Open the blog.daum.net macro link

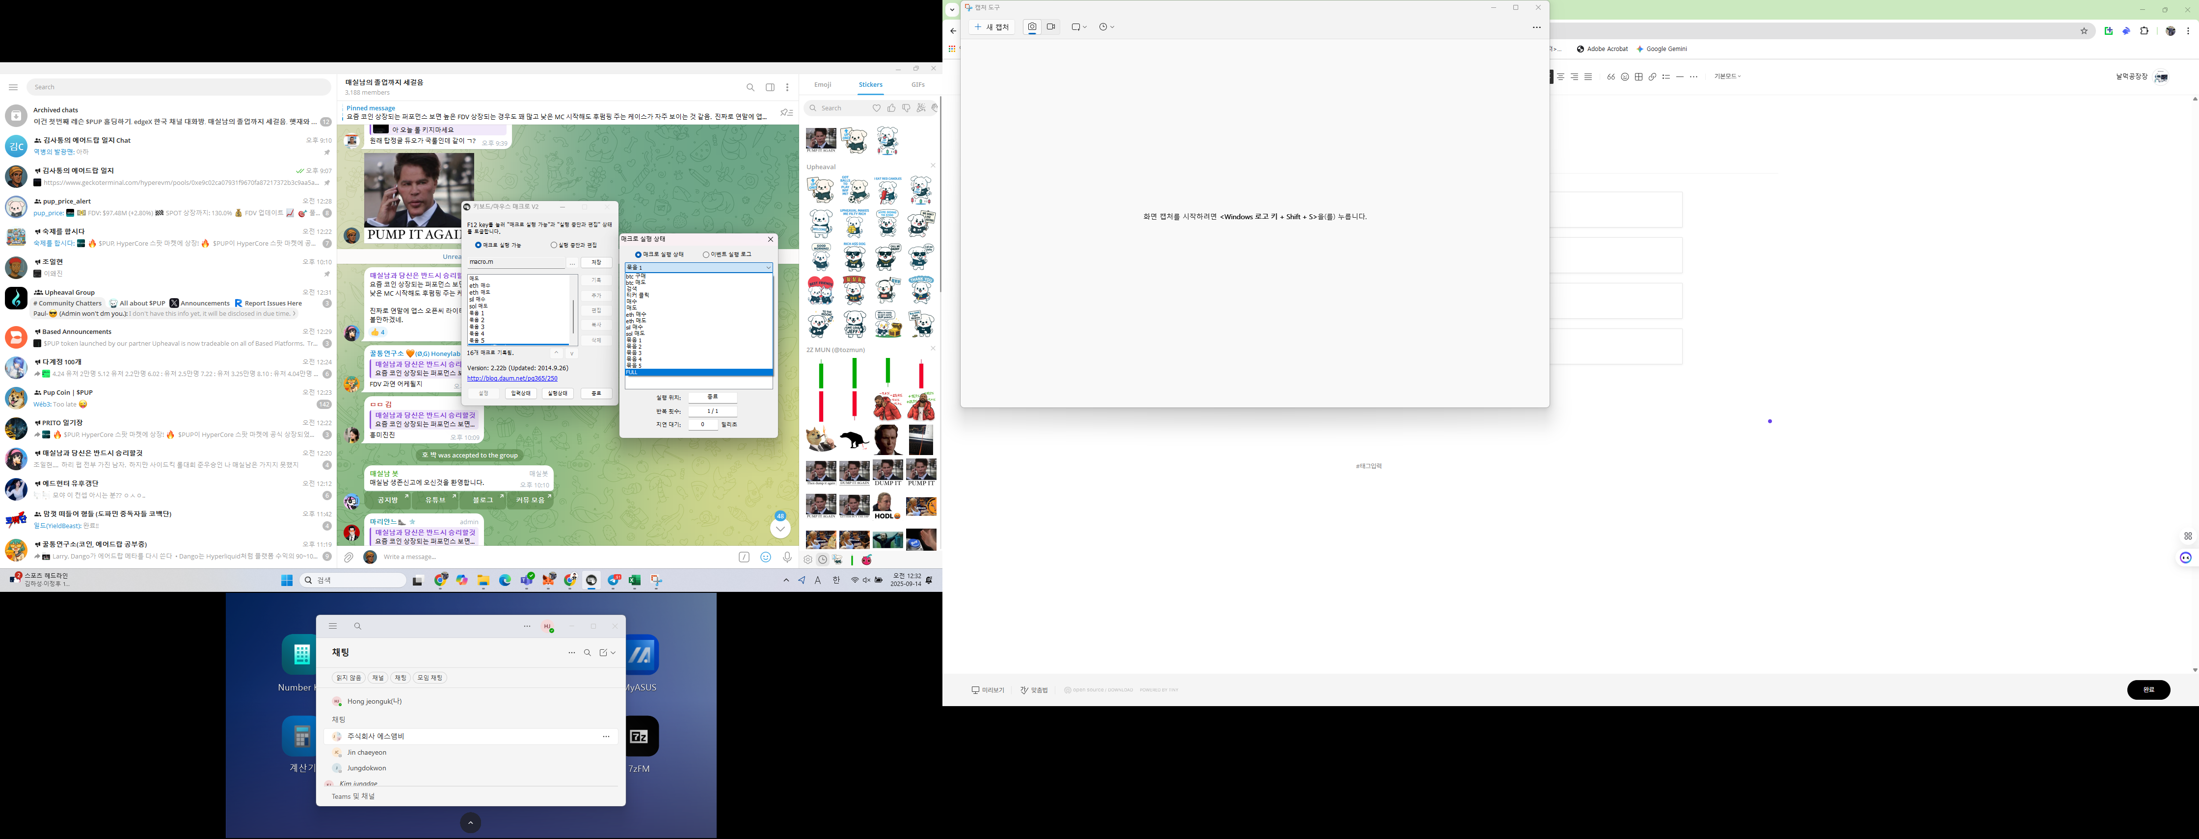pyautogui.click(x=512, y=379)
